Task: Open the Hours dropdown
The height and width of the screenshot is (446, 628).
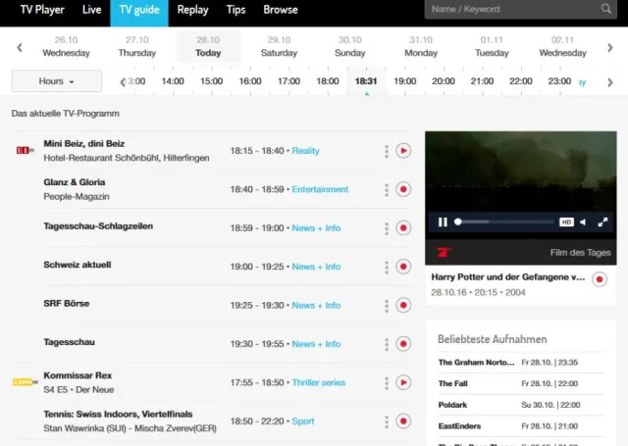Action: pos(57,81)
